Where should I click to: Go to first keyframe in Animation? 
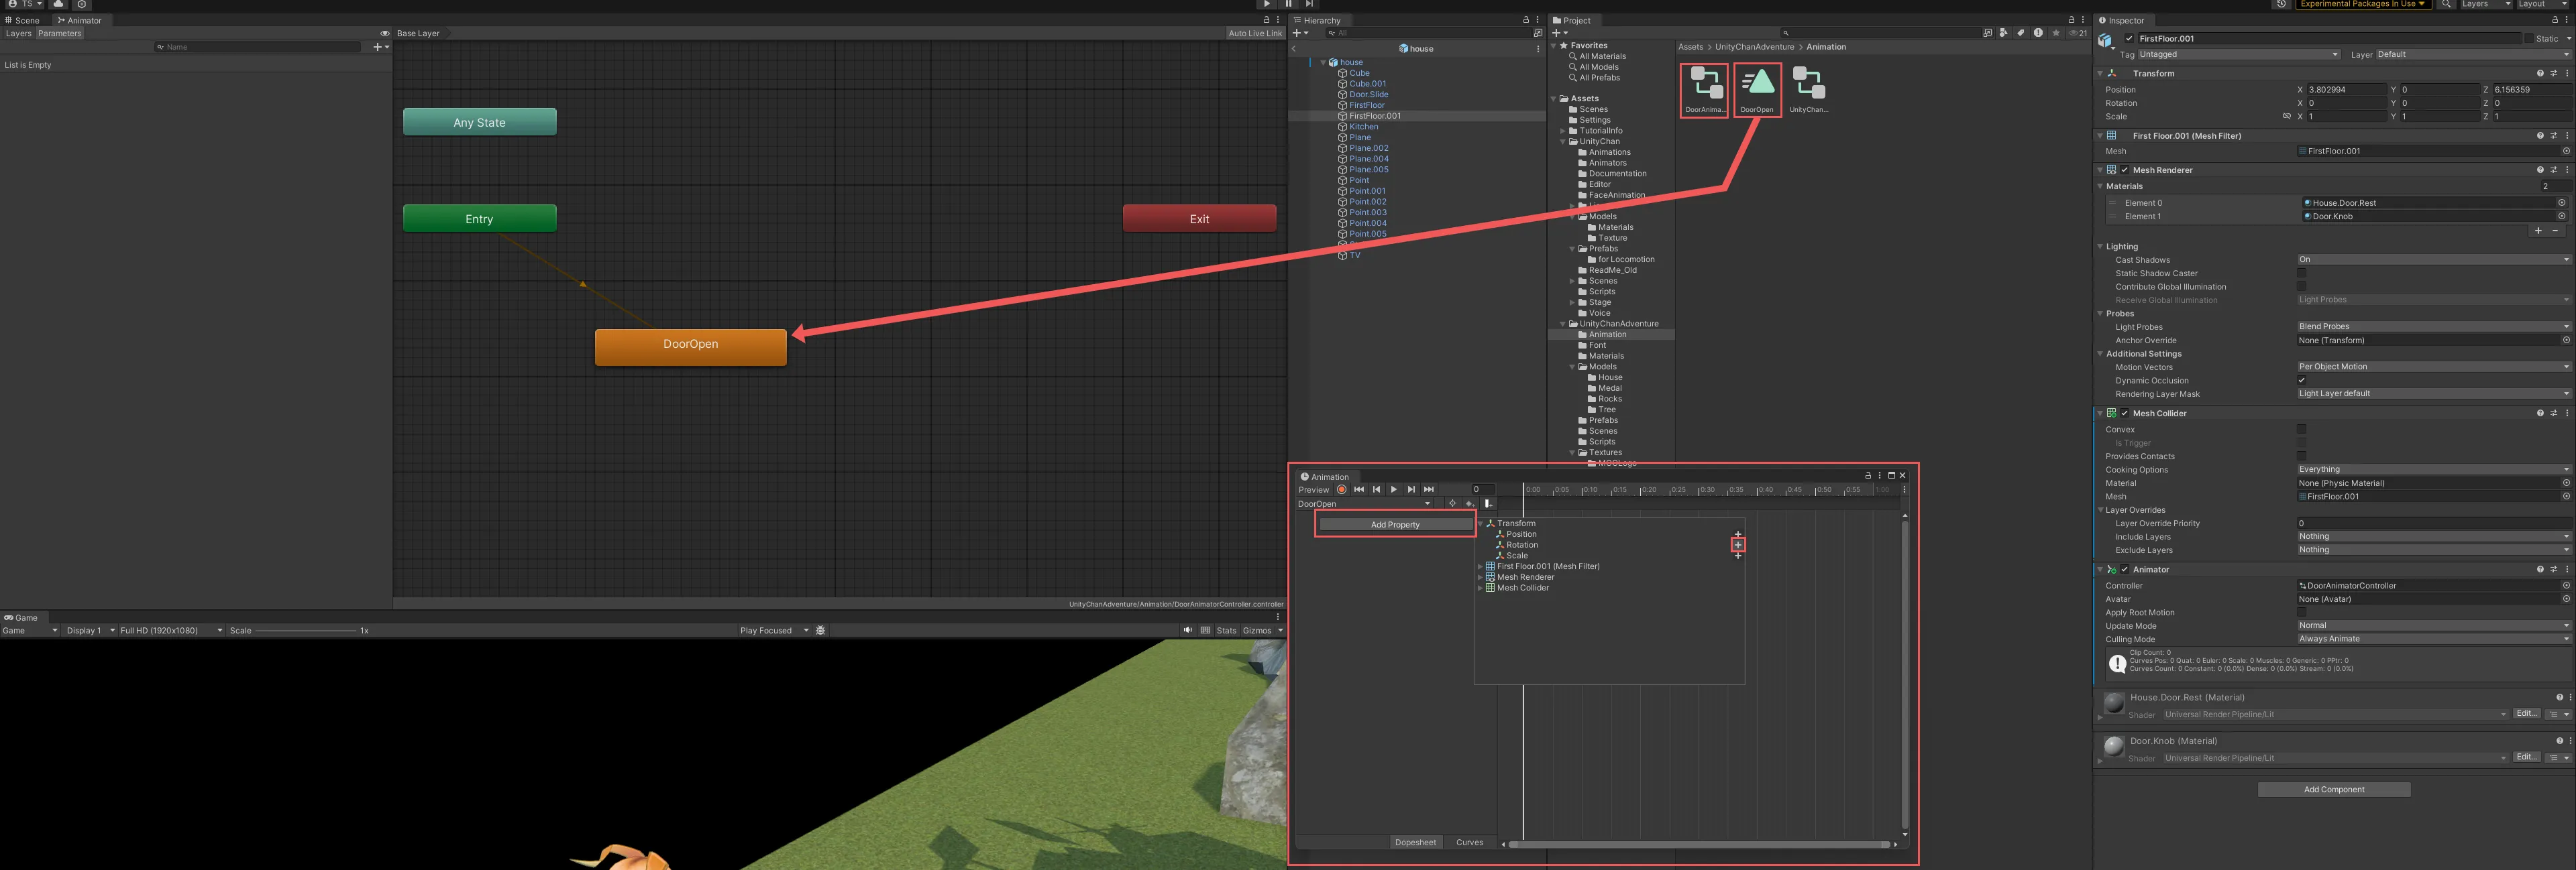click(x=1358, y=489)
